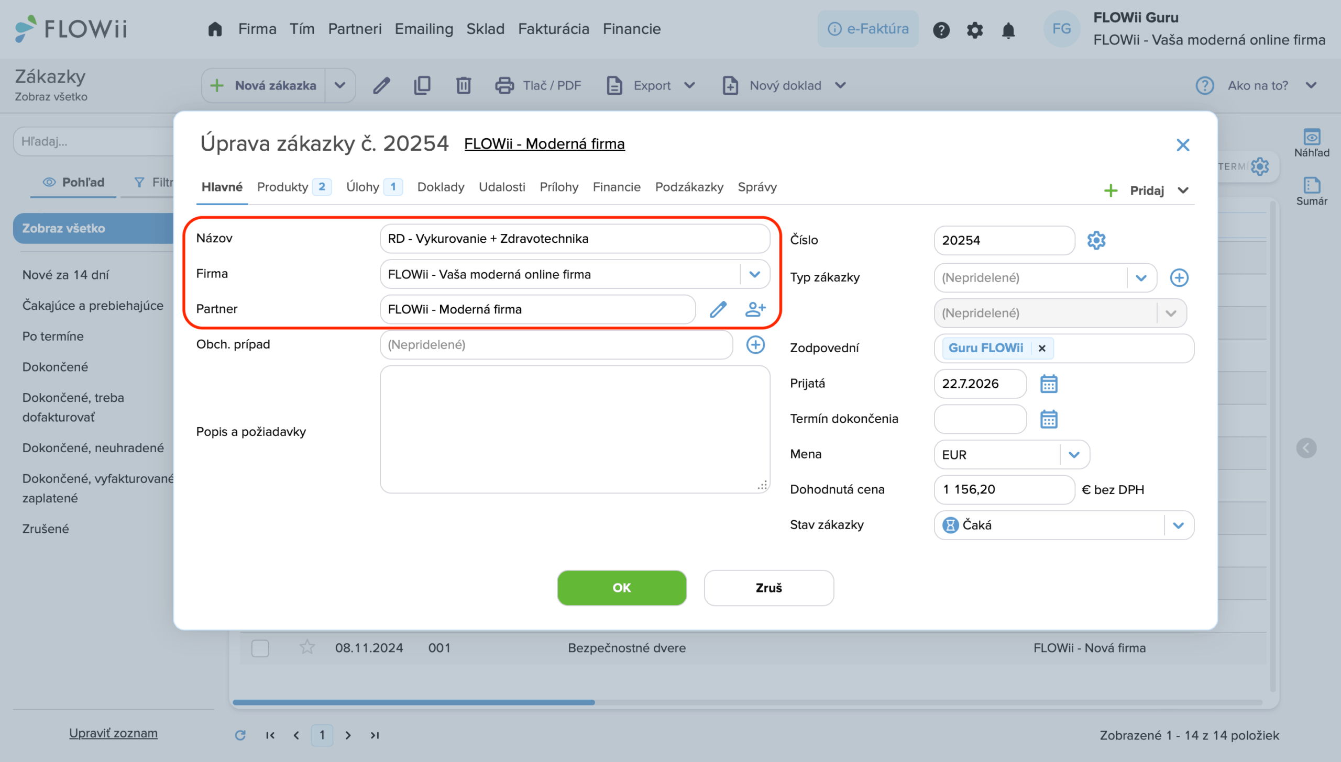This screenshot has height=762, width=1341.
Task: Select the Po termíne filter
Action: tap(53, 336)
